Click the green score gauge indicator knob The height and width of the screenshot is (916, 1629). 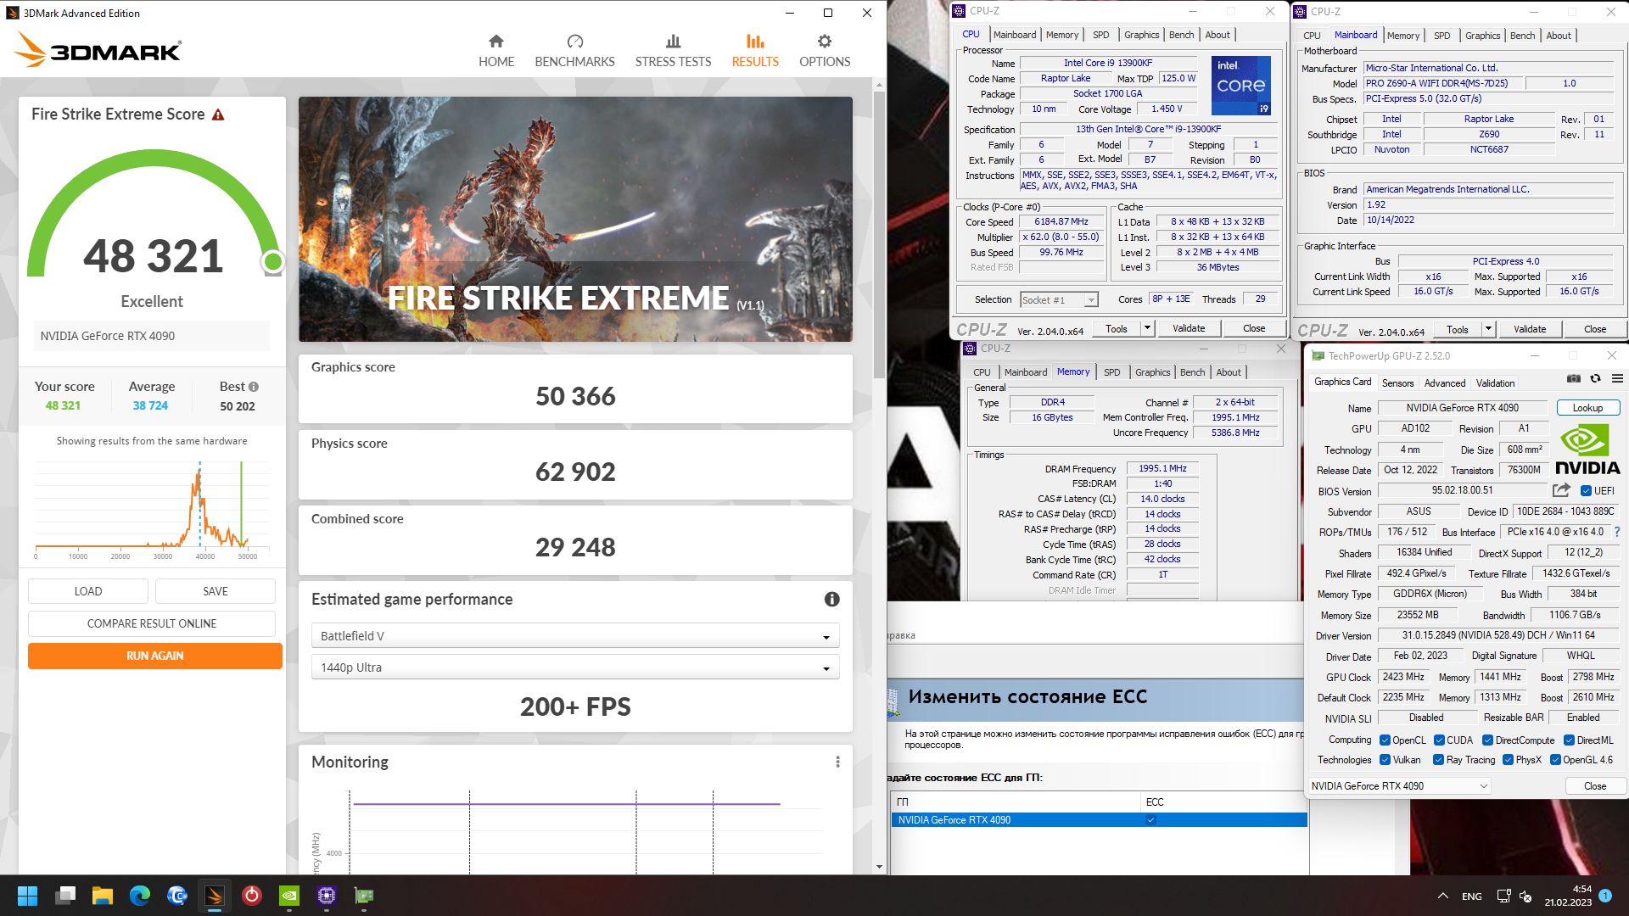coord(272,262)
